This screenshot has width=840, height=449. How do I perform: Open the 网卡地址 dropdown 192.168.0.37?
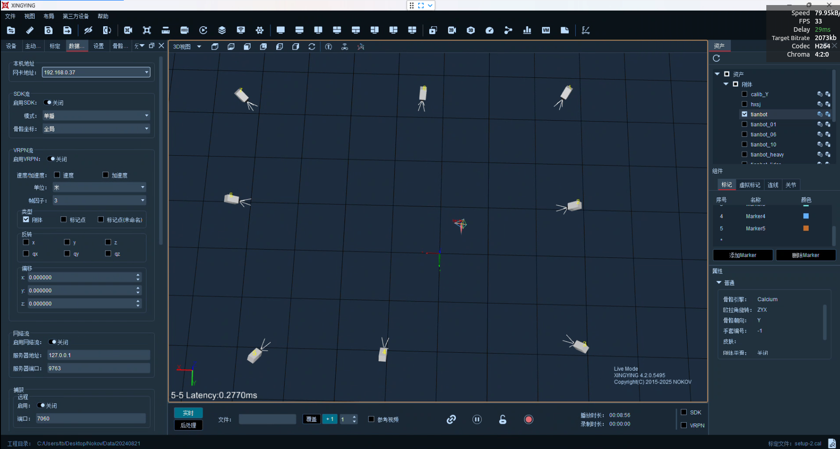tap(96, 72)
